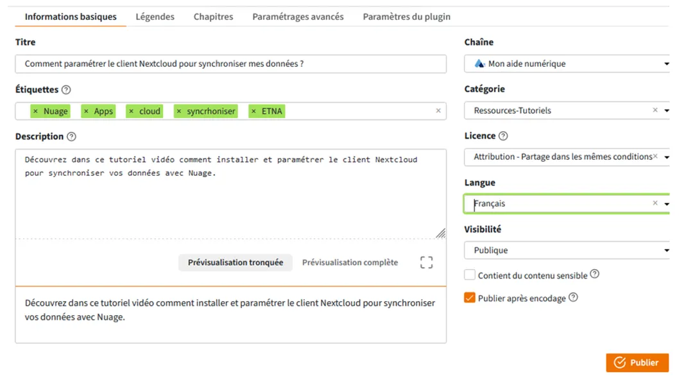Remove the Nuage tag
The width and height of the screenshot is (679, 382).
pos(35,111)
